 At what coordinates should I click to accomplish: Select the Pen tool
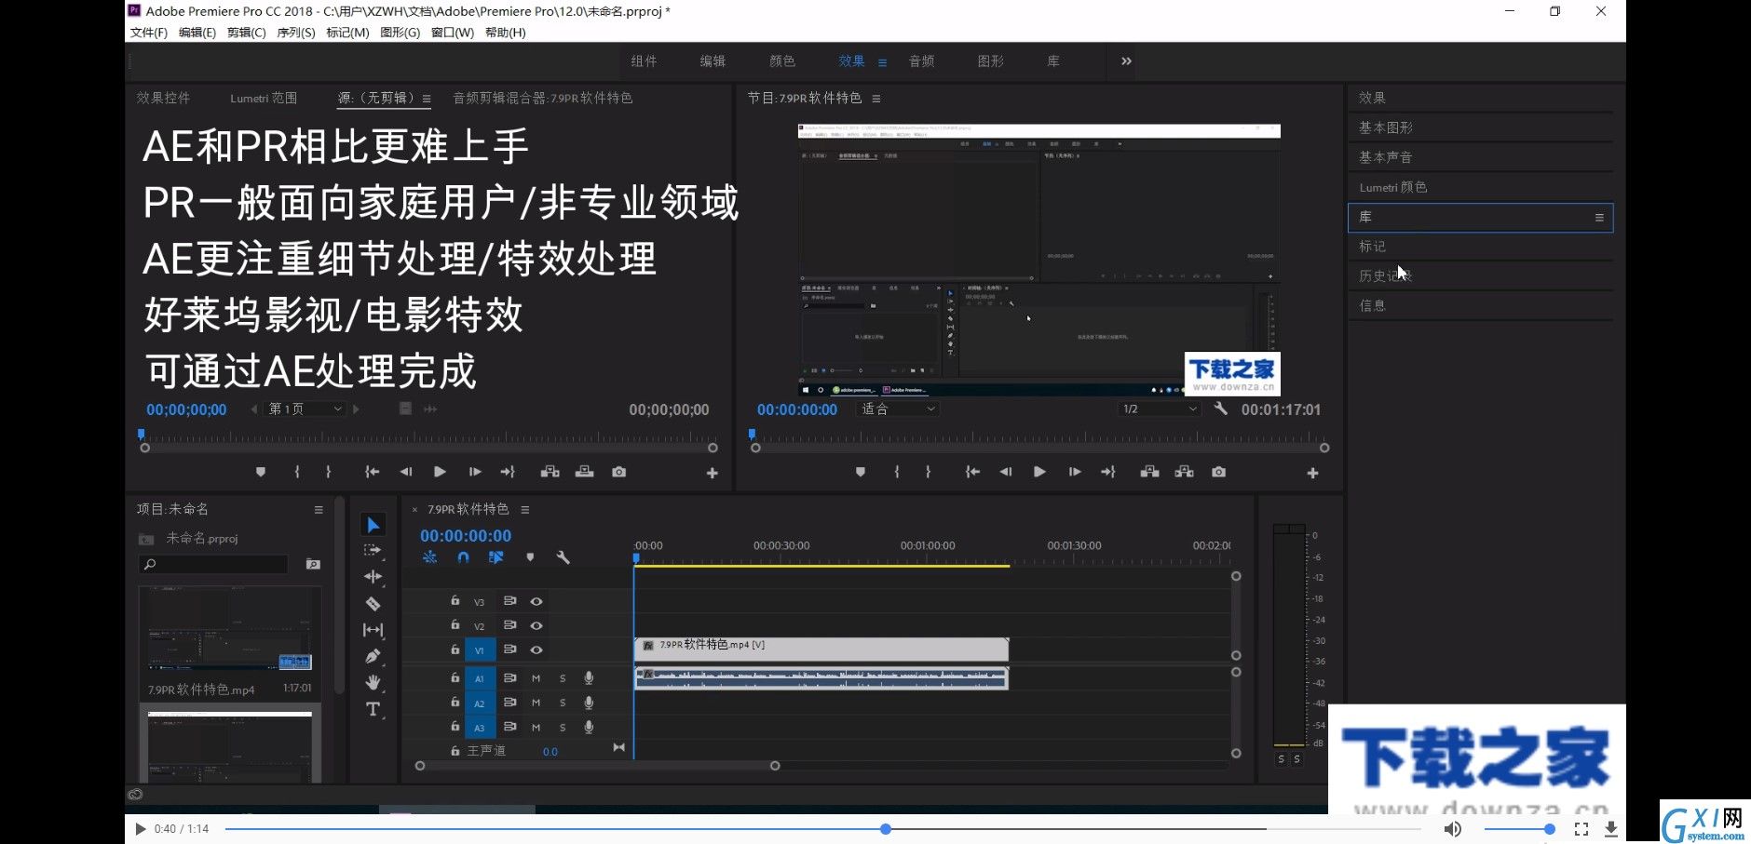pos(373,656)
